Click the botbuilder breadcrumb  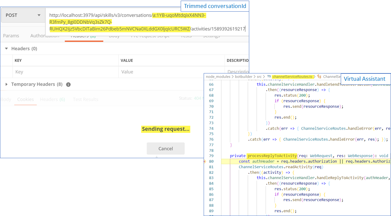coord(243,76)
